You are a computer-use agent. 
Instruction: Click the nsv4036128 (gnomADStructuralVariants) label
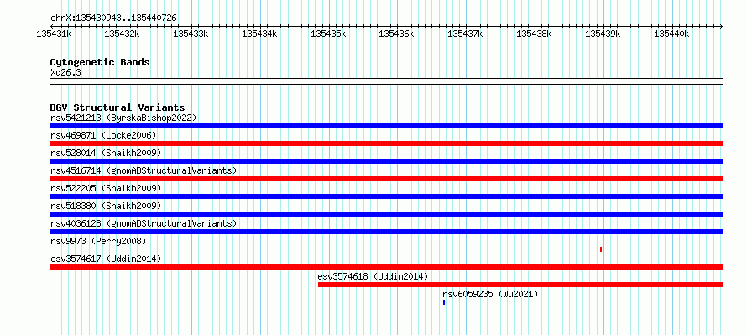[x=144, y=223]
